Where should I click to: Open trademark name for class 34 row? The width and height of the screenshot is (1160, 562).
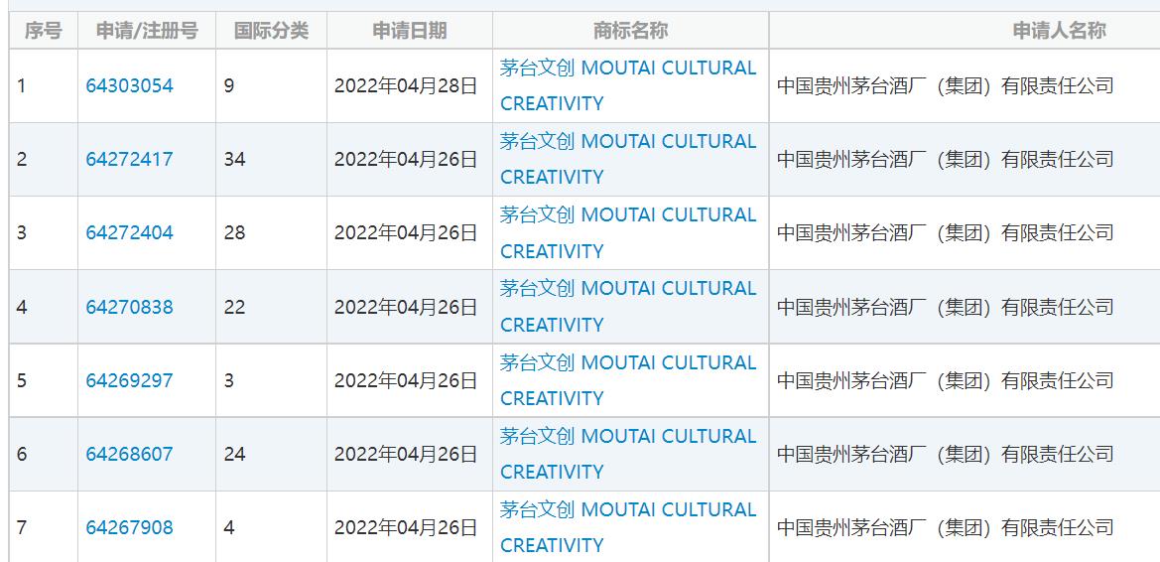click(x=627, y=142)
